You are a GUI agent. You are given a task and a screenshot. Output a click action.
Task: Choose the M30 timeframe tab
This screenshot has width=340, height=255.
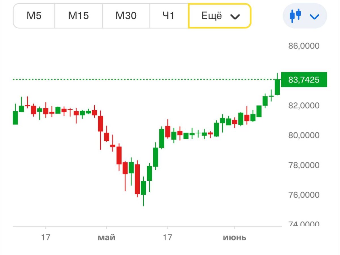126,16
